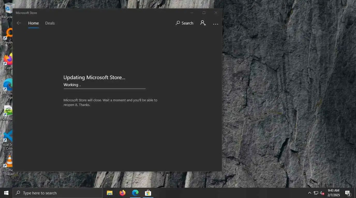Go back with the Store back arrow
Viewport: 356px width, 198px height.
[19, 23]
